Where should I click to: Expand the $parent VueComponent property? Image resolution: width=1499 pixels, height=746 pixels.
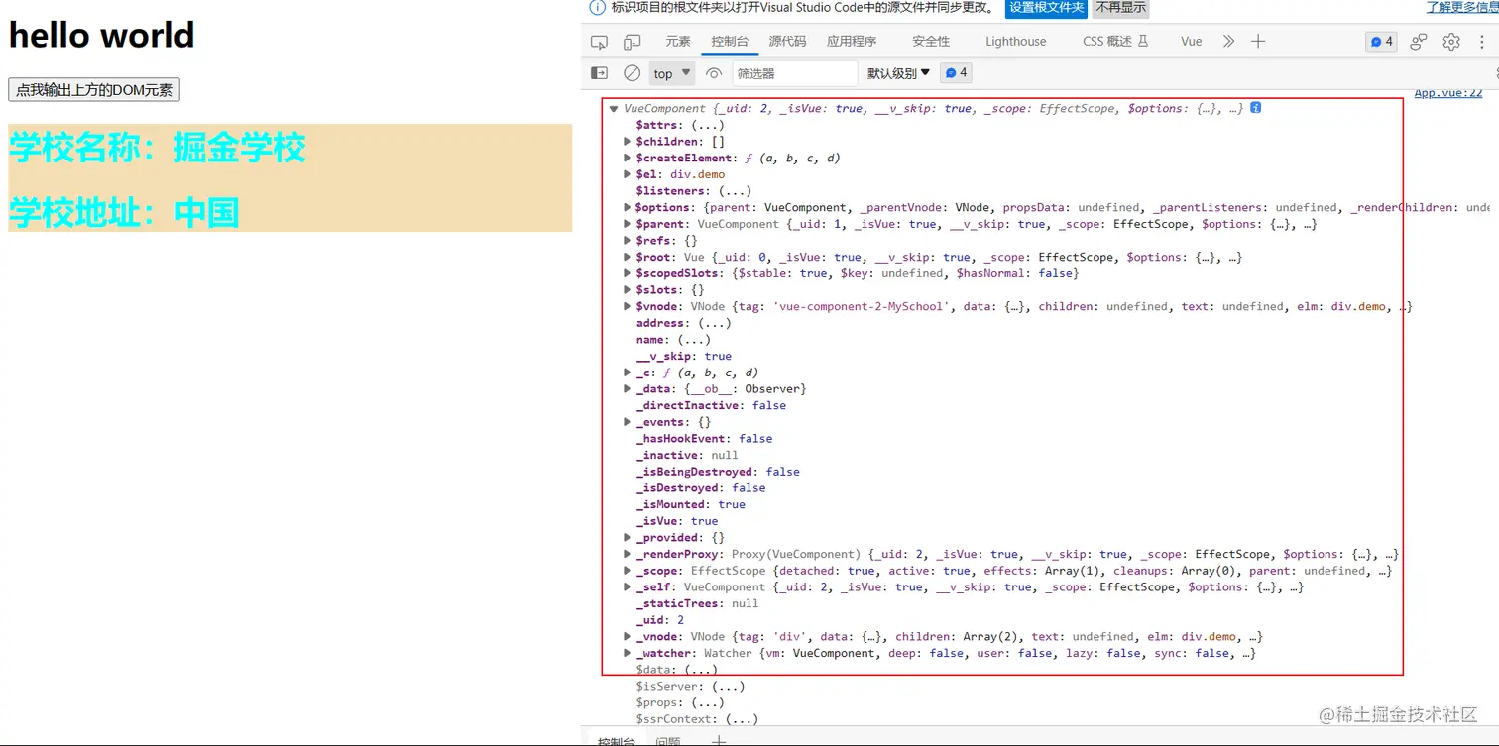[627, 224]
